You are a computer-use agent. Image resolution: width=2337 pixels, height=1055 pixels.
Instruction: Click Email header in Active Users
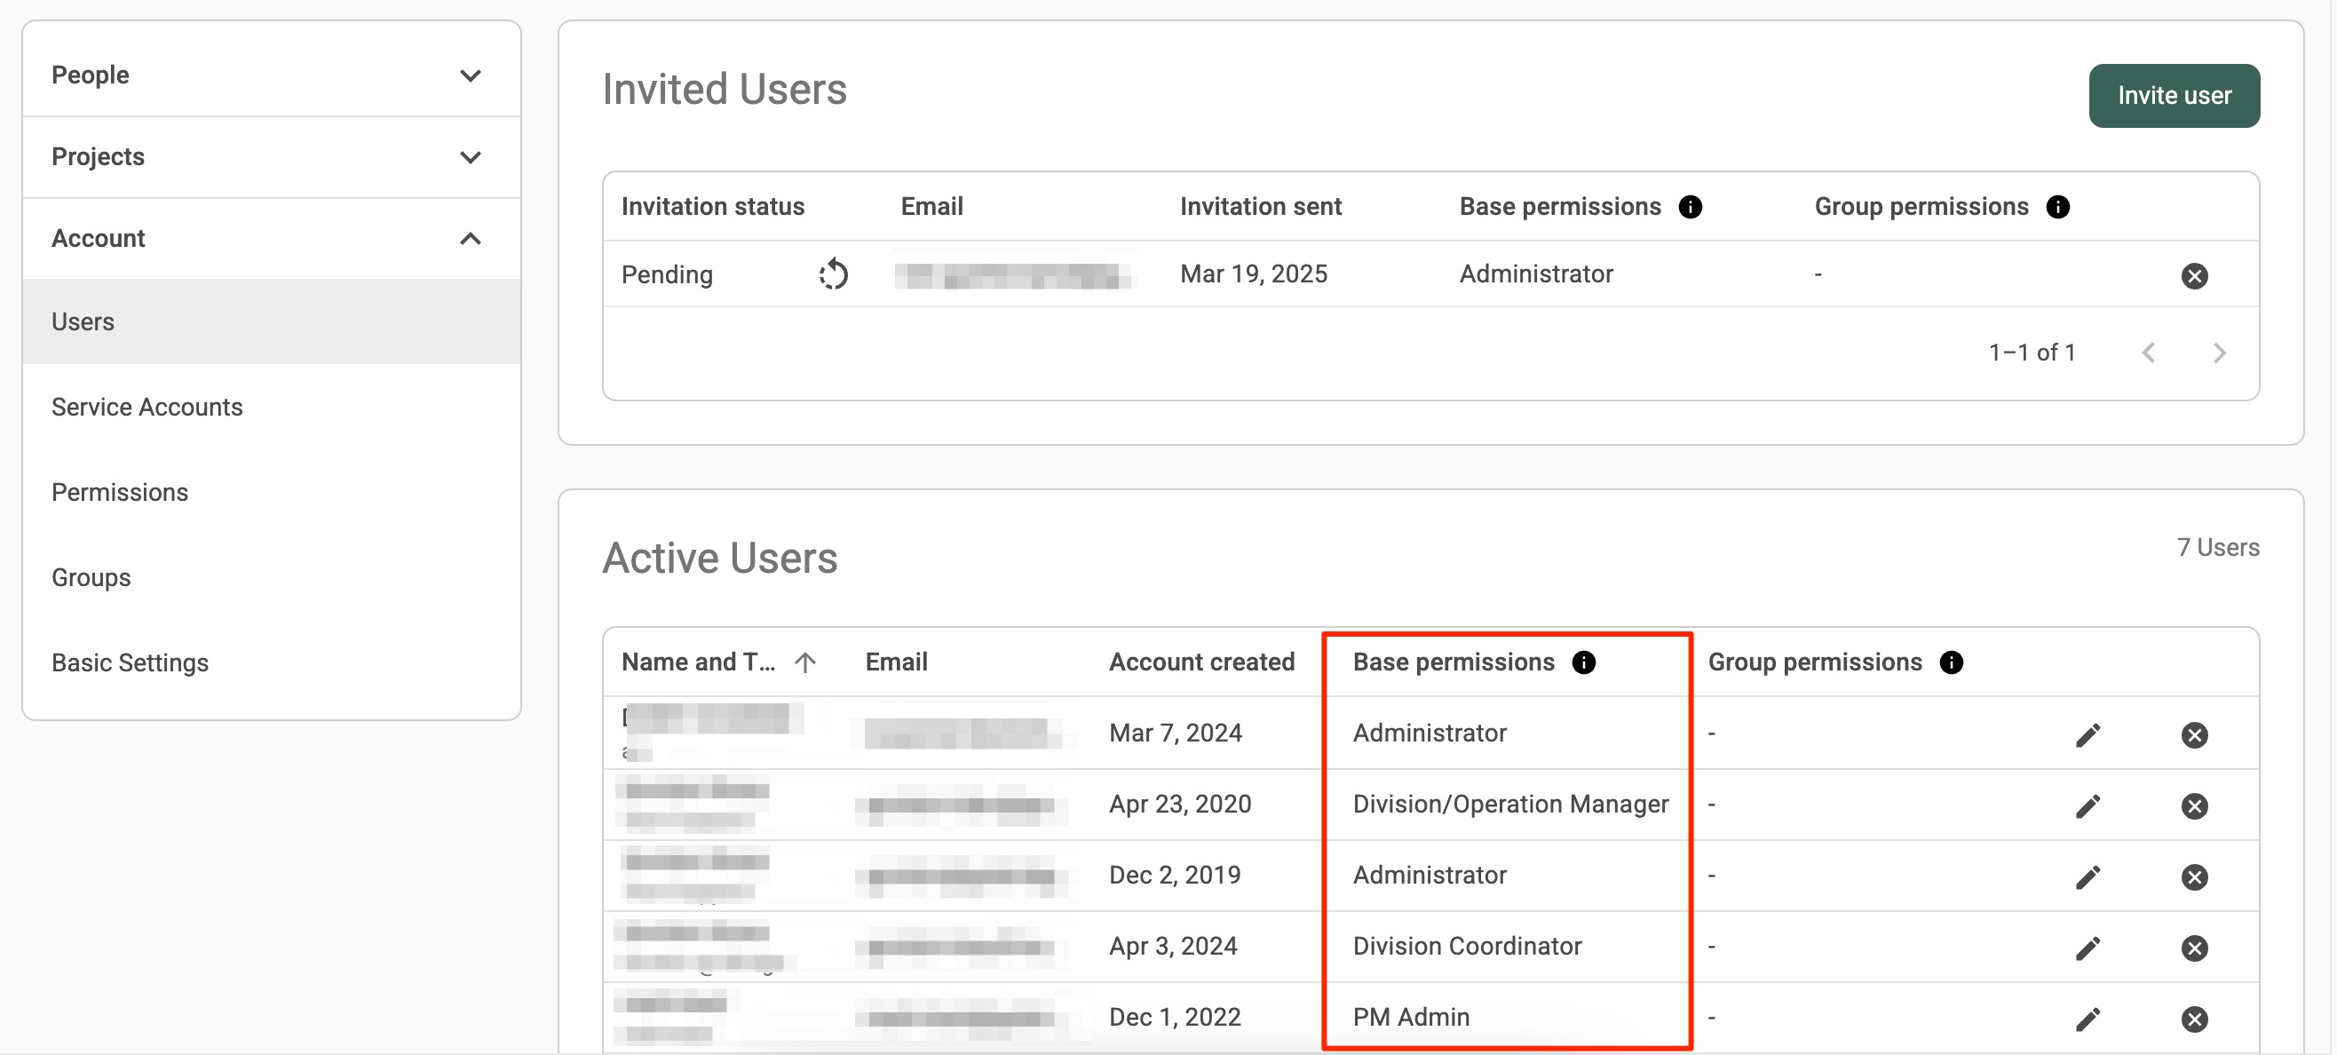point(895,662)
